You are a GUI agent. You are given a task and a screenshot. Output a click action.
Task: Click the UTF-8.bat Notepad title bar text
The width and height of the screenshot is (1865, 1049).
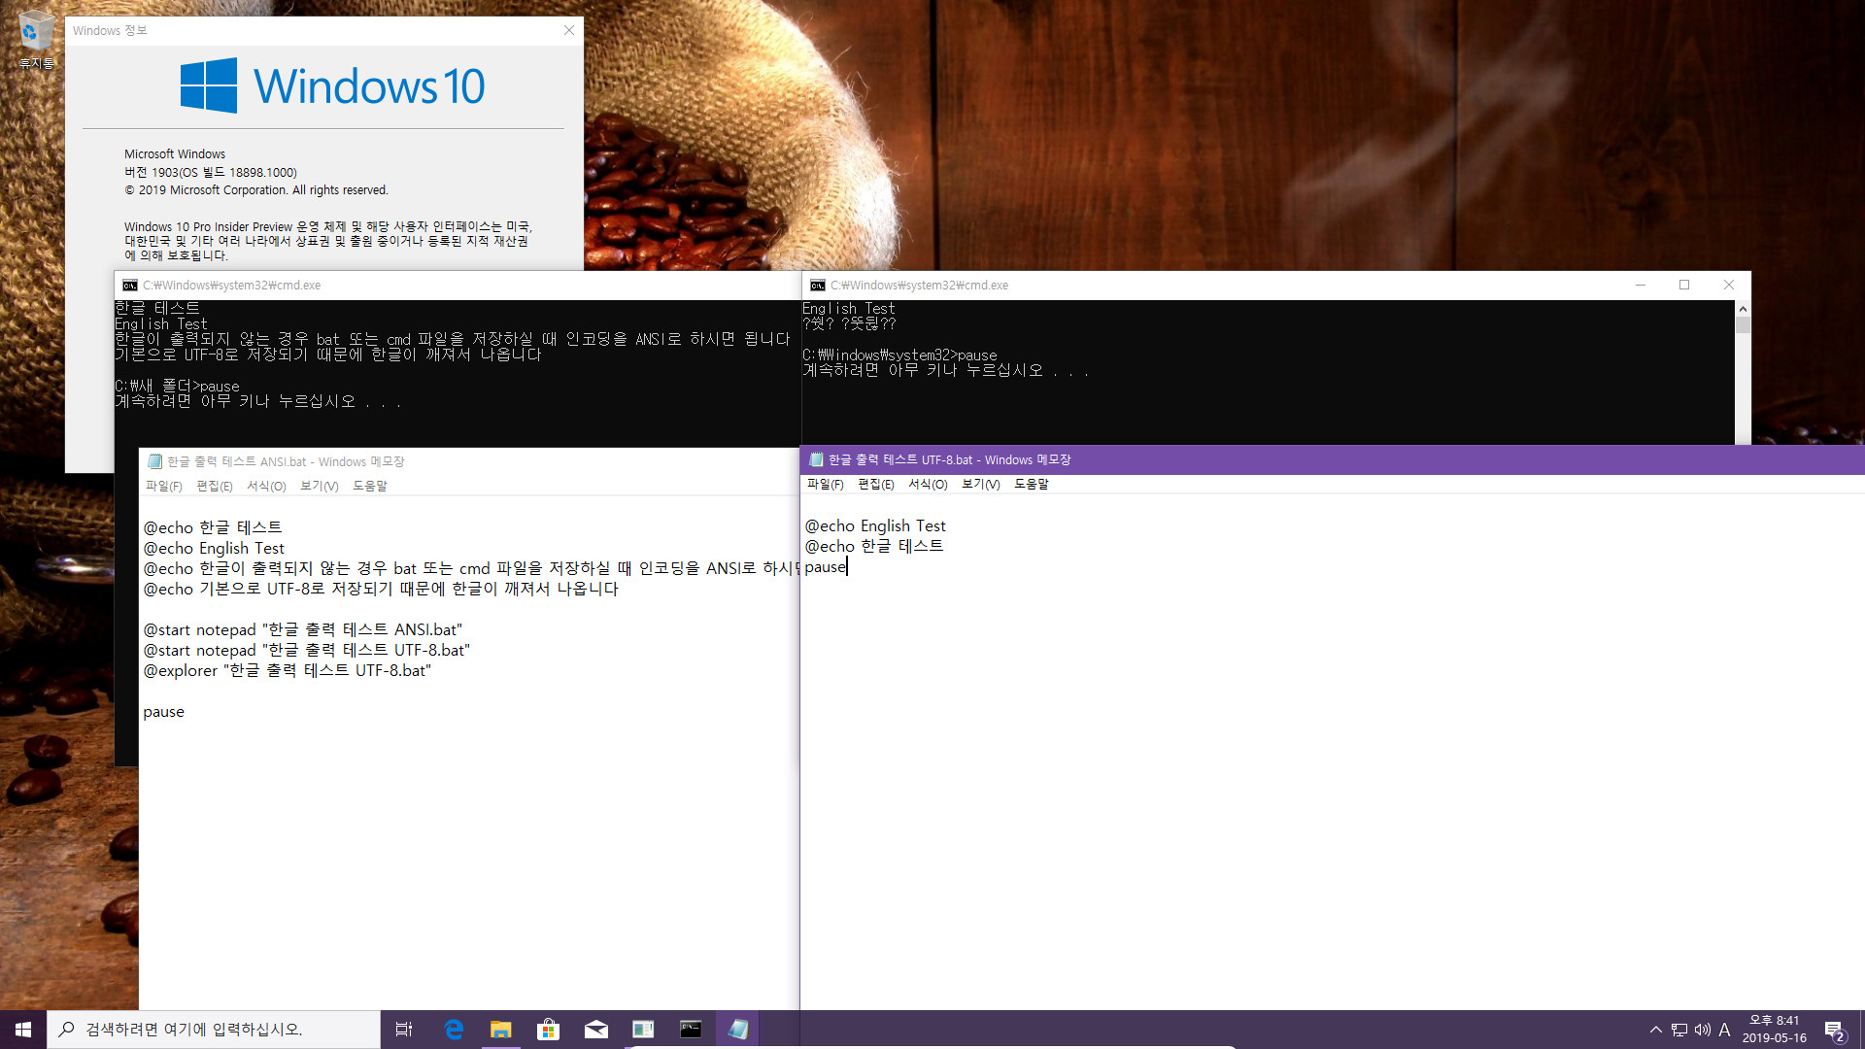pyautogui.click(x=949, y=459)
